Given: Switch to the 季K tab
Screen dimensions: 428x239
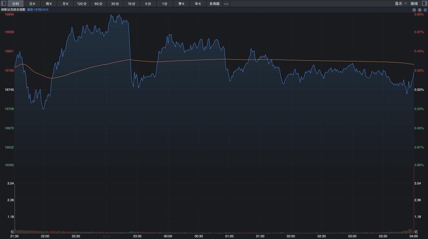Looking at the screenshot, I should click(x=181, y=4).
